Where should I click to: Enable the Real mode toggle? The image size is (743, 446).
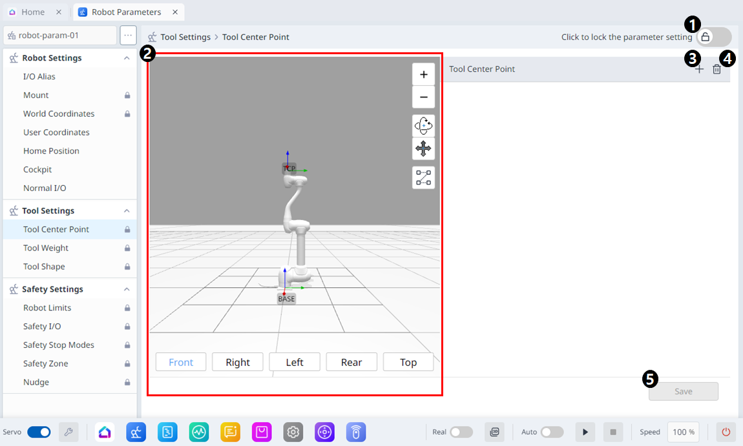coord(461,432)
